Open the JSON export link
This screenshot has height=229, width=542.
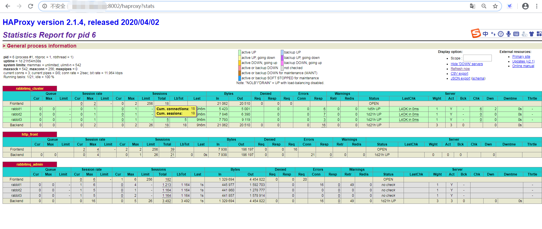tap(460, 78)
